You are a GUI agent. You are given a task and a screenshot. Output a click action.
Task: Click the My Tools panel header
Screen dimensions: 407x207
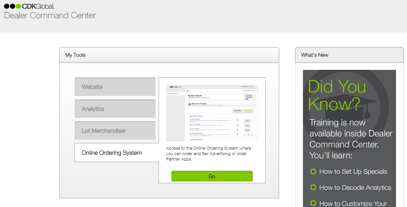click(169, 55)
